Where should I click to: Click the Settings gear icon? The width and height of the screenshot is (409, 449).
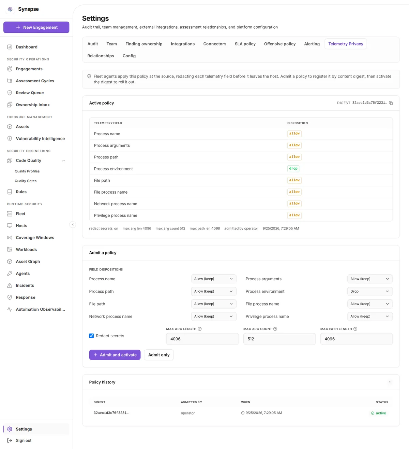pyautogui.click(x=10, y=429)
